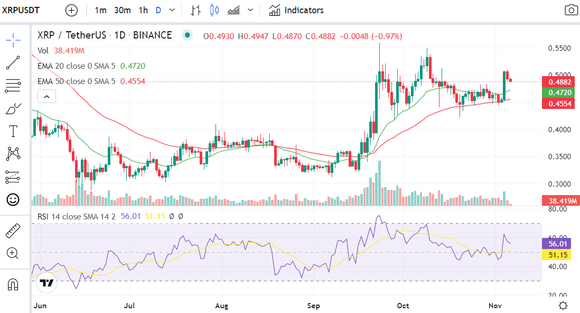Select the area chart style icon
The image size is (580, 313).
tap(234, 11)
